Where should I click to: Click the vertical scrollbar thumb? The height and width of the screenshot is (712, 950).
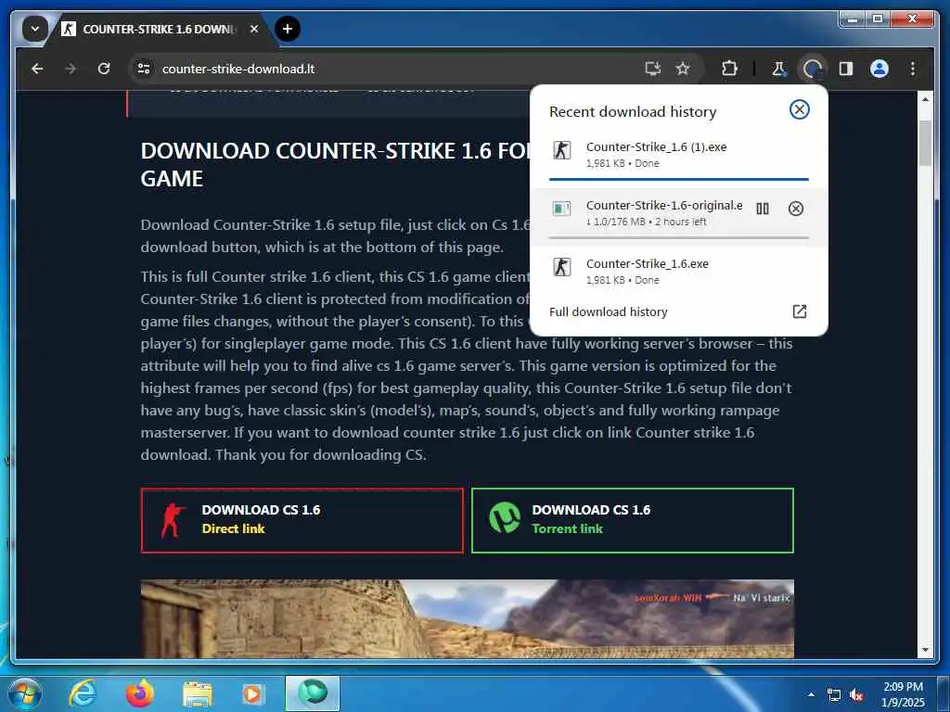(x=925, y=143)
